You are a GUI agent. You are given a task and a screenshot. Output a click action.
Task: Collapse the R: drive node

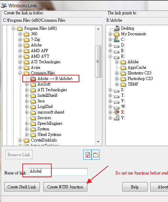pyautogui.click(x=110, y=56)
